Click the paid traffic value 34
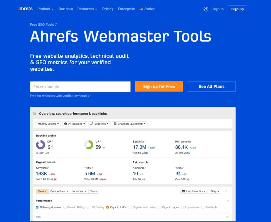Screen dimensions: 271x222 pyautogui.click(x=178, y=174)
